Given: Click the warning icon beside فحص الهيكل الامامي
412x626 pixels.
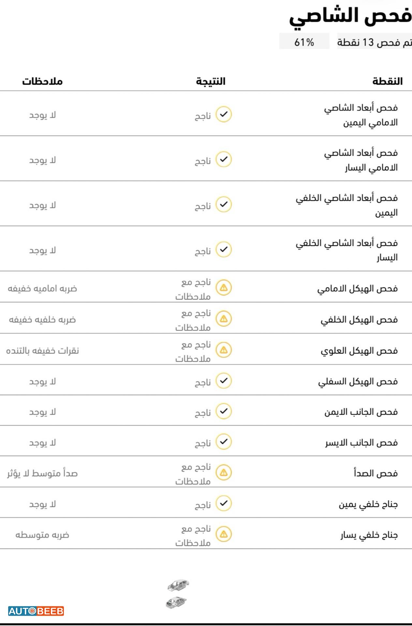Looking at the screenshot, I should (224, 288).
